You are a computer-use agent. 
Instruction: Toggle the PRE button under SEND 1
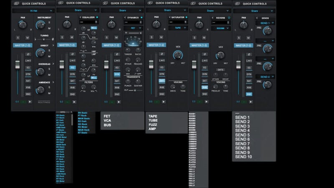tap(259, 28)
